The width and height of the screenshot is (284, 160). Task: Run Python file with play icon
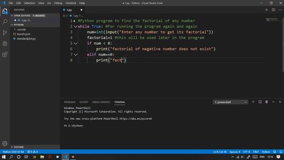click(266, 10)
